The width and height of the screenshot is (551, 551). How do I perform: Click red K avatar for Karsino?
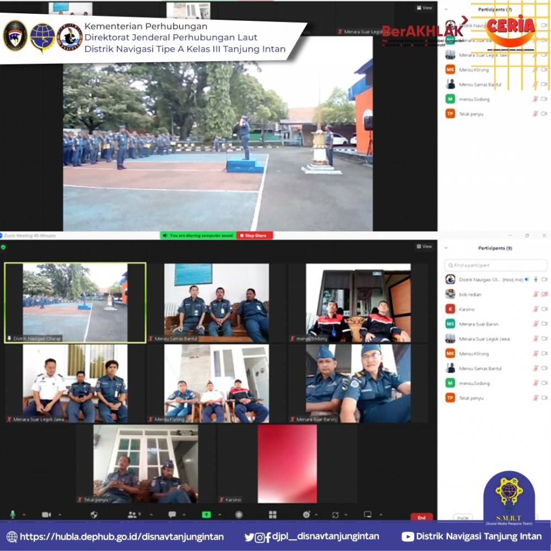click(x=450, y=309)
